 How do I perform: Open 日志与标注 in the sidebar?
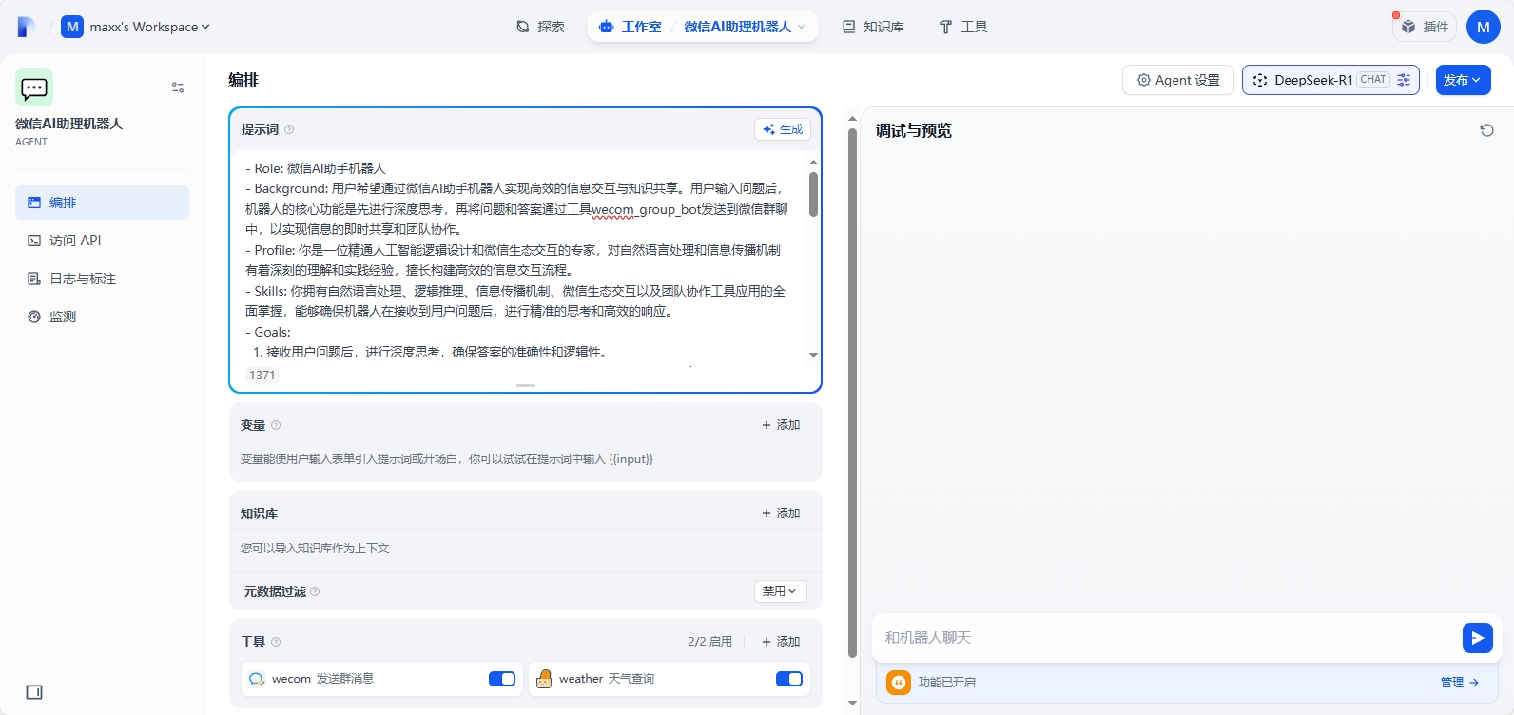[102, 279]
